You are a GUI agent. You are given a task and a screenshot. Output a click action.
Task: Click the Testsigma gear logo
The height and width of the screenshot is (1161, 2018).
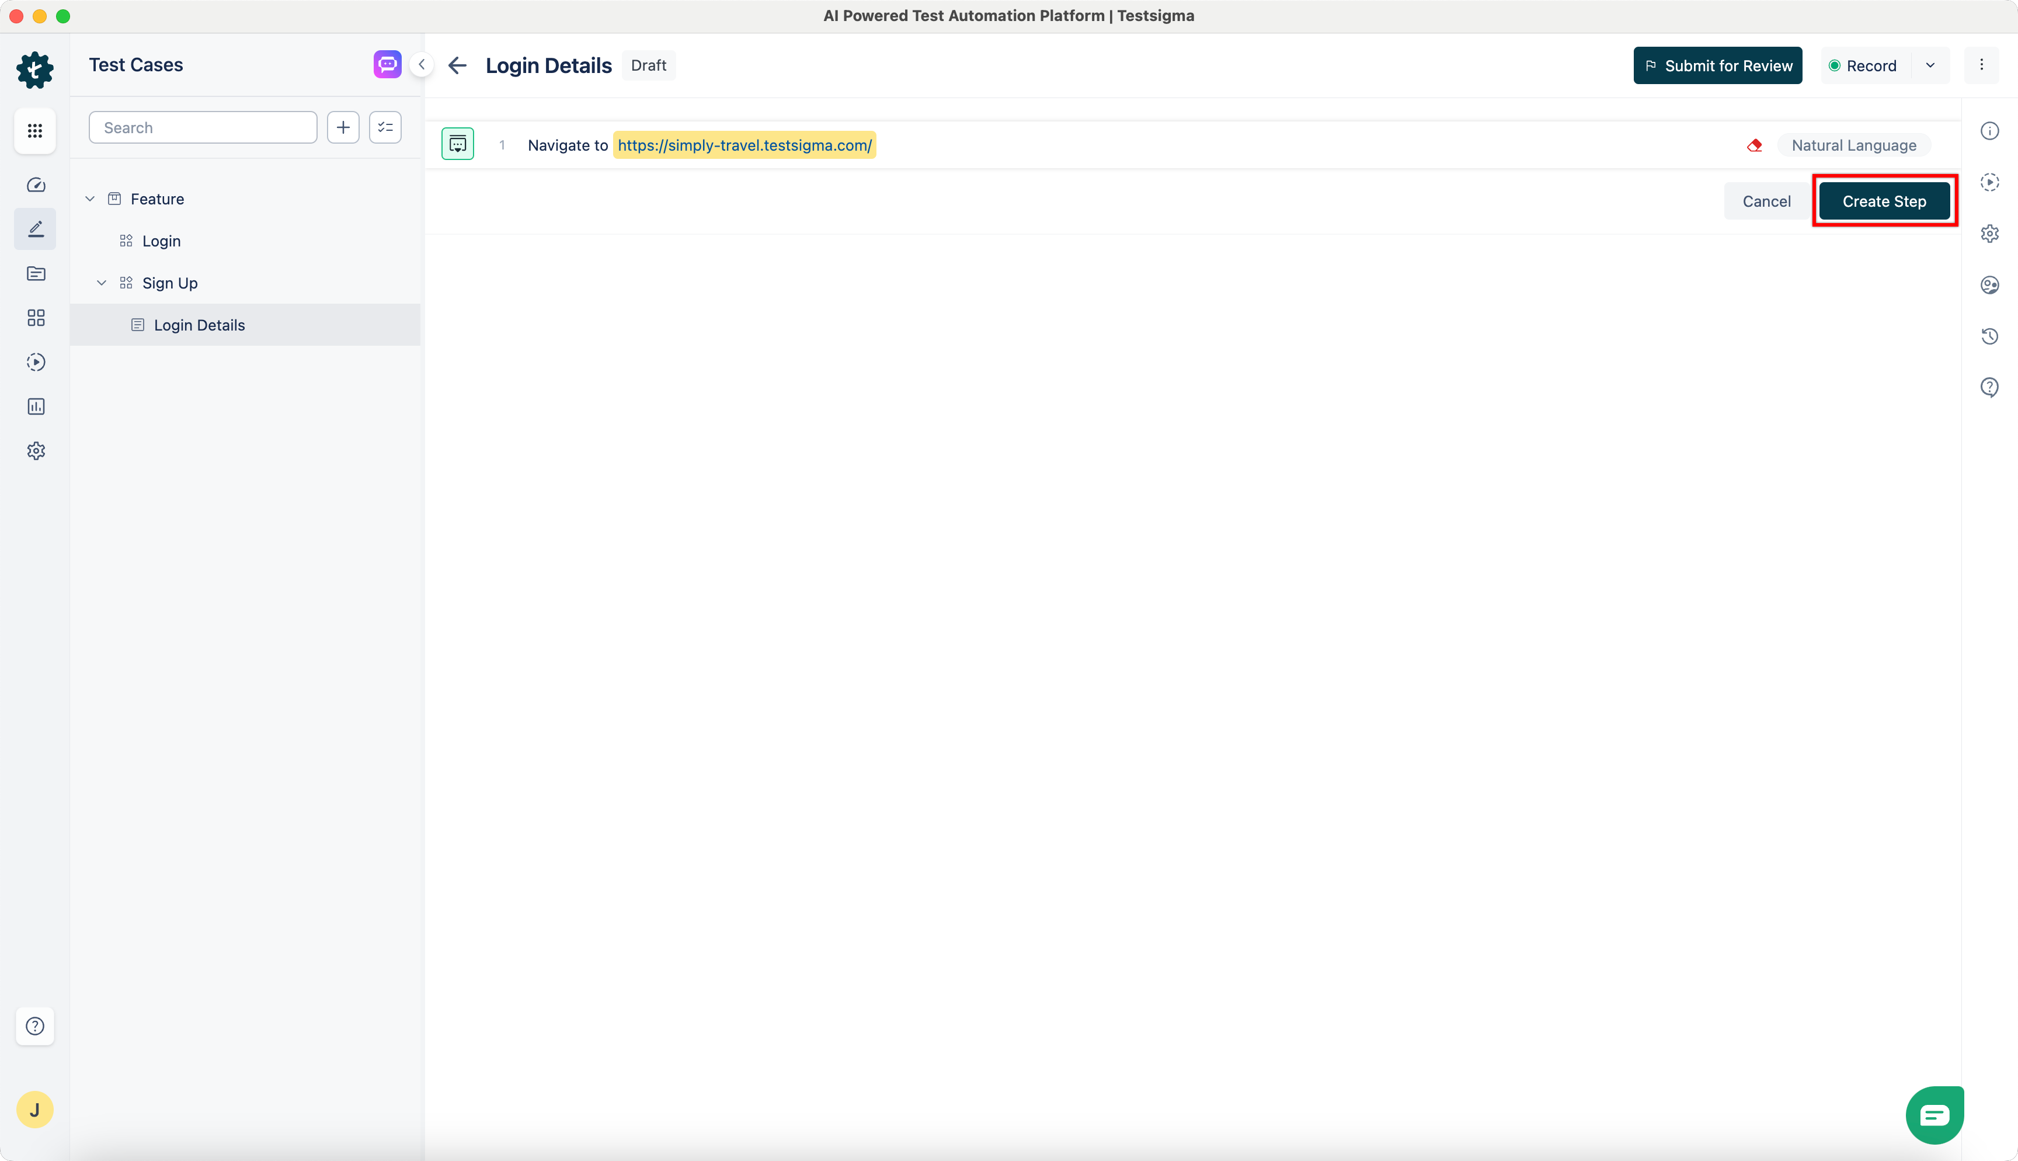click(x=35, y=70)
